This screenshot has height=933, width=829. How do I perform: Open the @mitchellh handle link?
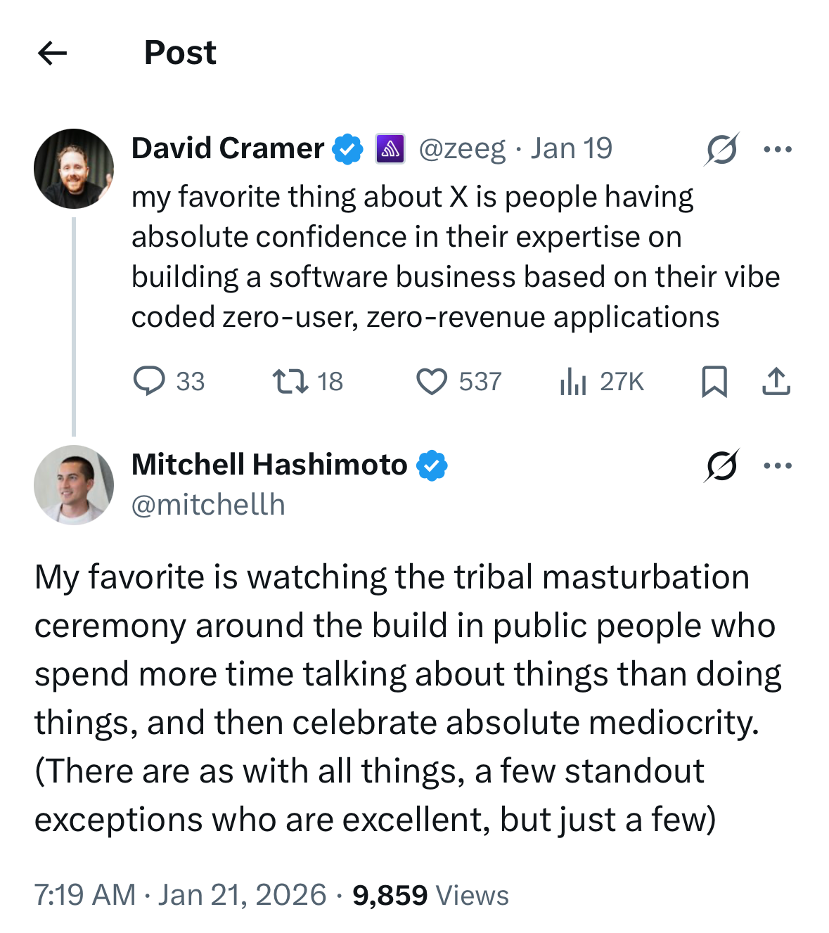(208, 505)
